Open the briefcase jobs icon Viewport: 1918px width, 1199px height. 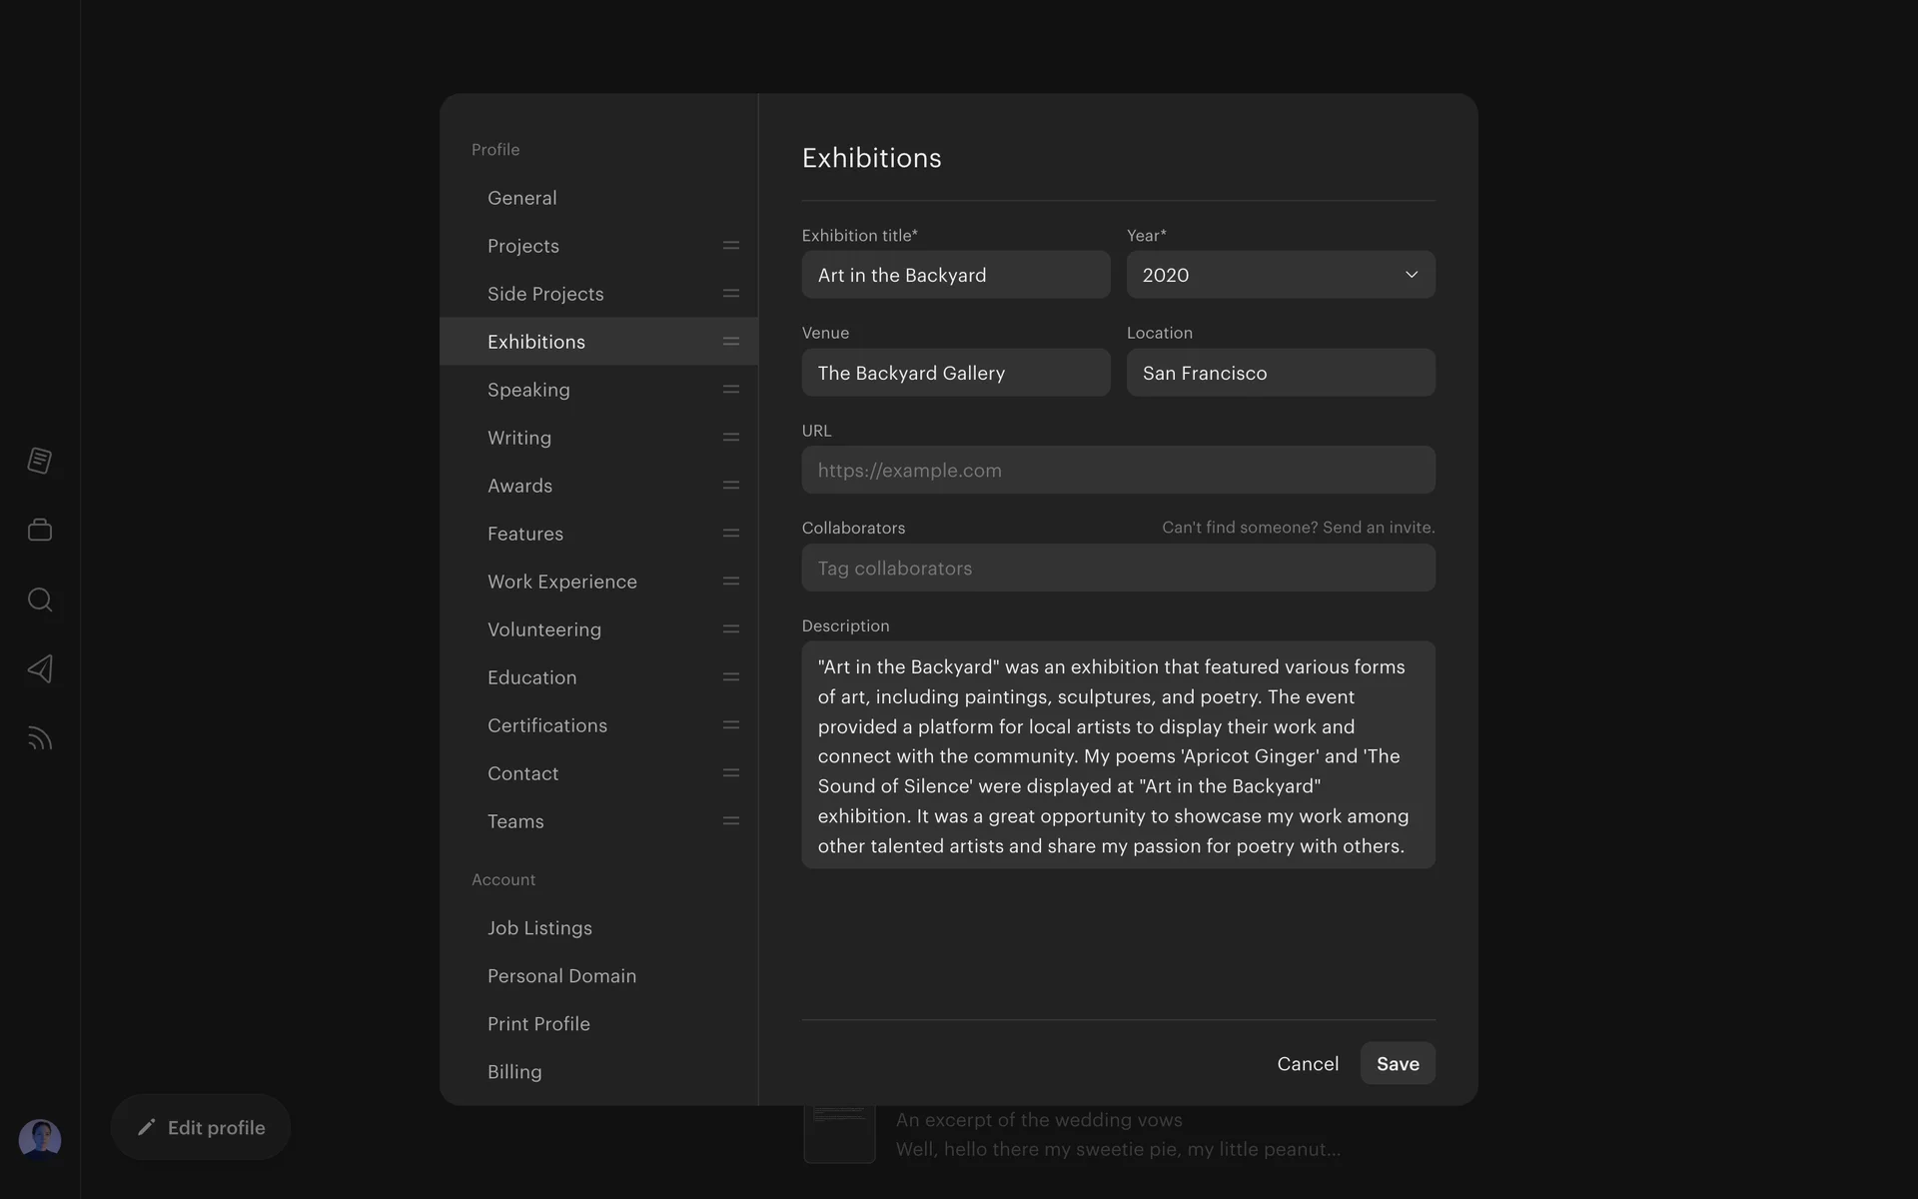40,530
